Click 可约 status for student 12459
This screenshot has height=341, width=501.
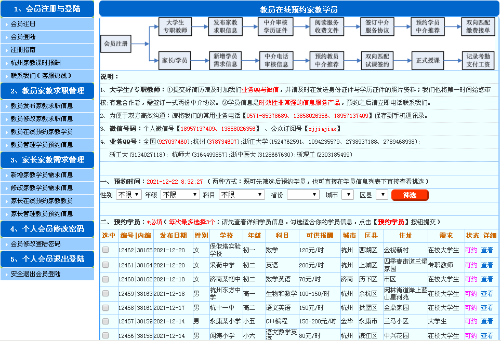(x=471, y=294)
